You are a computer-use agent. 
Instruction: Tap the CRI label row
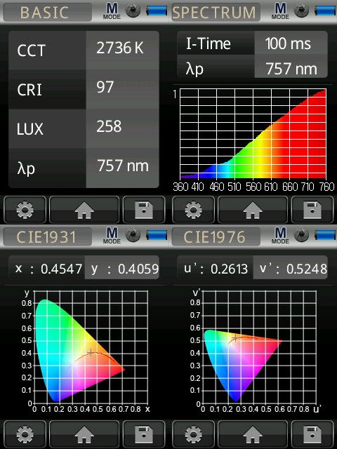47,89
